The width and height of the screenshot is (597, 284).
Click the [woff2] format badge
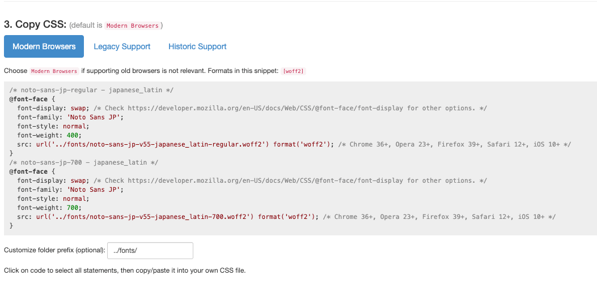[x=294, y=71]
